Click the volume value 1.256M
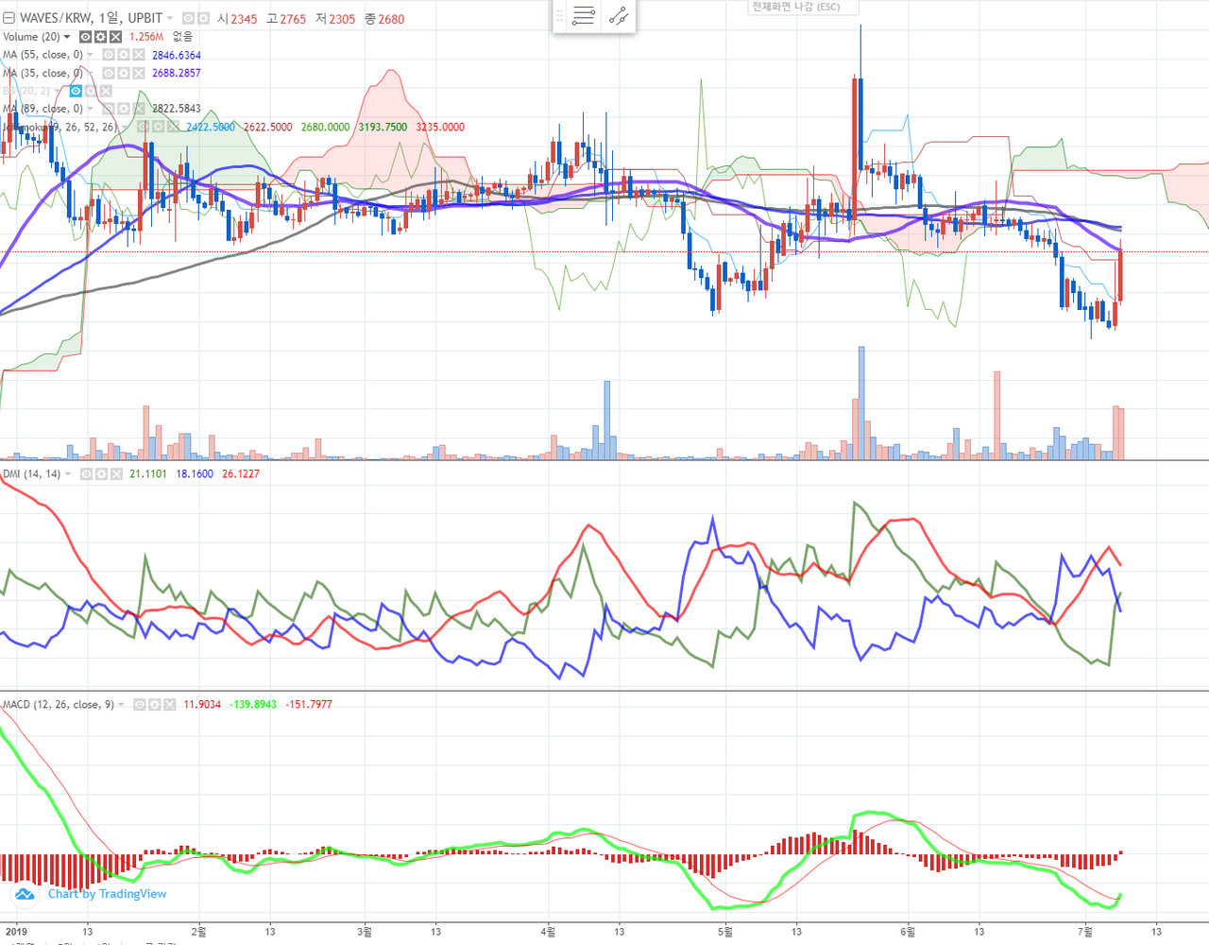Viewport: 1209px width, 945px height. pyautogui.click(x=146, y=37)
